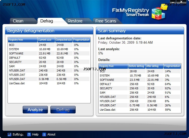Click 22.81 MB current size of SOFTWARE
This screenshot has height=138, width=189.
(x=45, y=53)
